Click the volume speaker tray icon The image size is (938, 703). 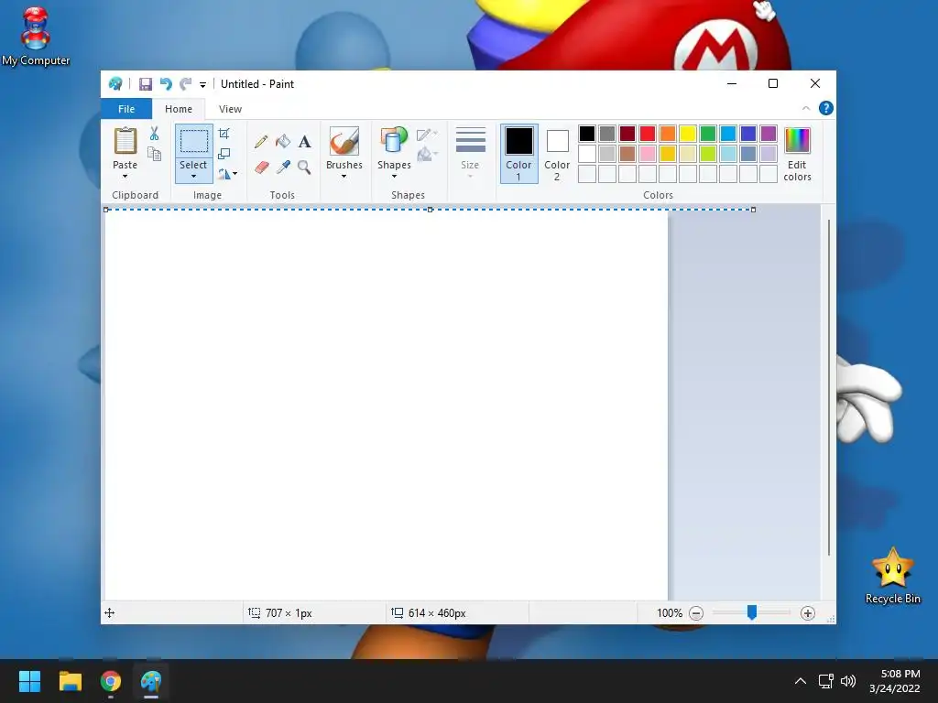(848, 681)
